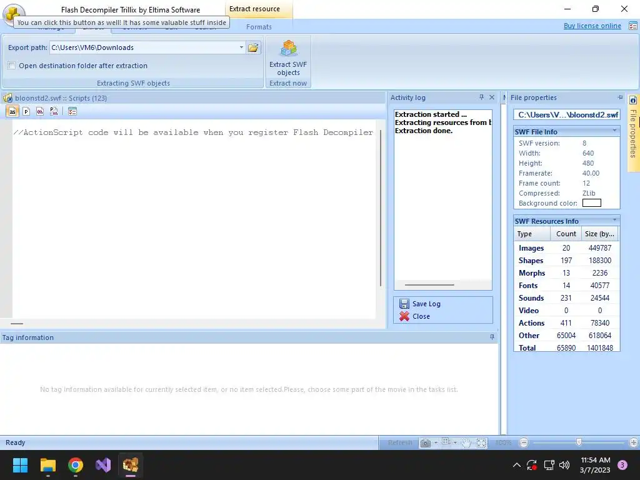Click the grid layout icon in the status bar

[446, 442]
